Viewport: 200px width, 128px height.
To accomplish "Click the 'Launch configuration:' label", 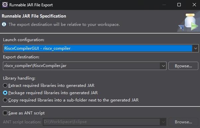I will pyautogui.click(x=24, y=40).
